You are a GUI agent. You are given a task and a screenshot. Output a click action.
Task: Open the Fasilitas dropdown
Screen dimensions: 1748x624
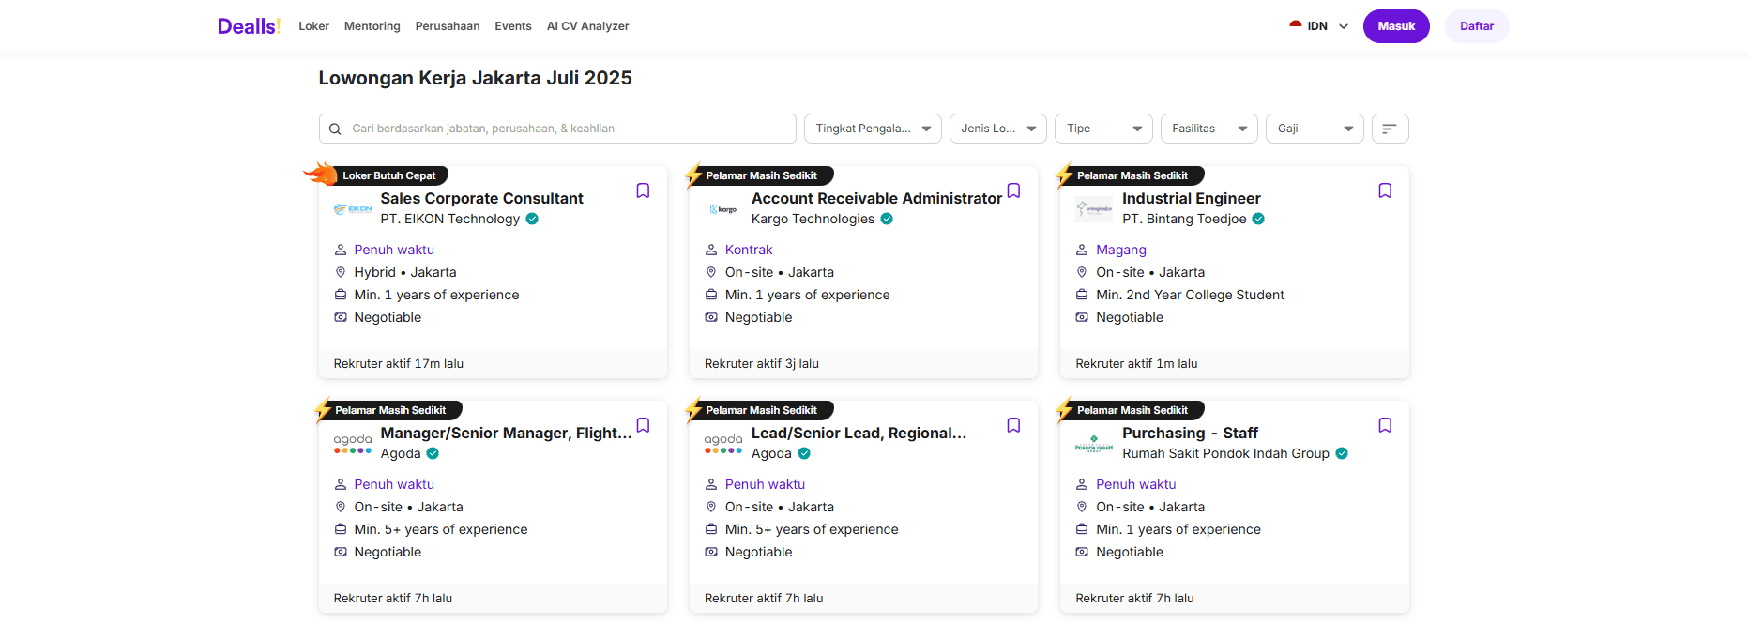coord(1209,129)
